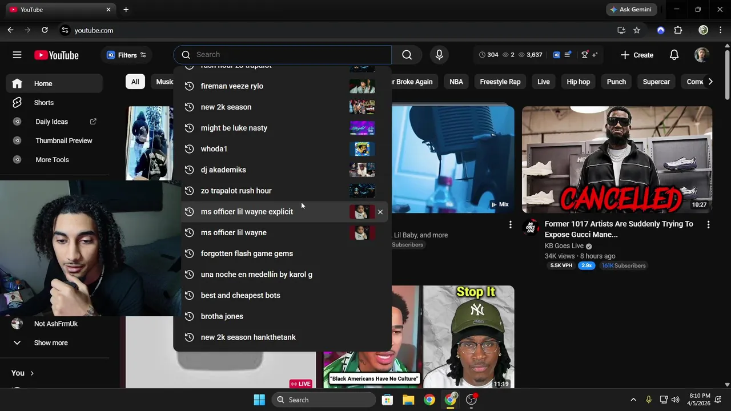This screenshot has width=731, height=411.
Task: Show more chips with right arrow
Action: click(710, 82)
